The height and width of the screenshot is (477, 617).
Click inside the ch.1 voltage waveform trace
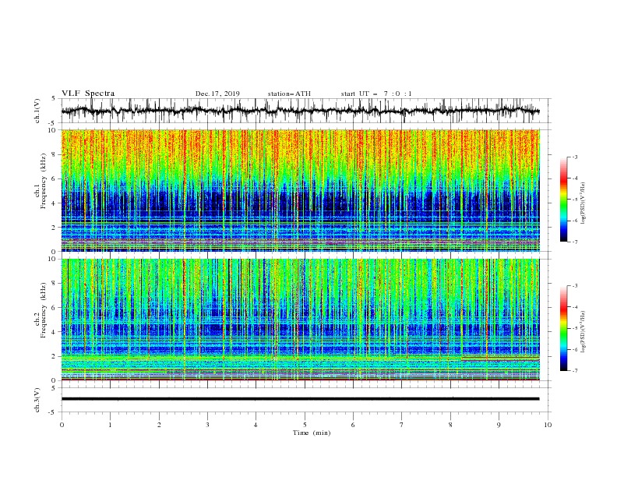pos(300,111)
